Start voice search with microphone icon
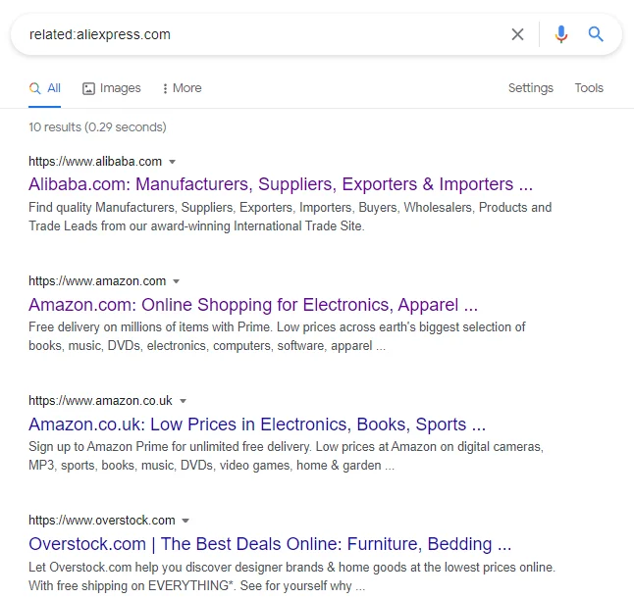Image resolution: width=634 pixels, height=599 pixels. click(560, 34)
